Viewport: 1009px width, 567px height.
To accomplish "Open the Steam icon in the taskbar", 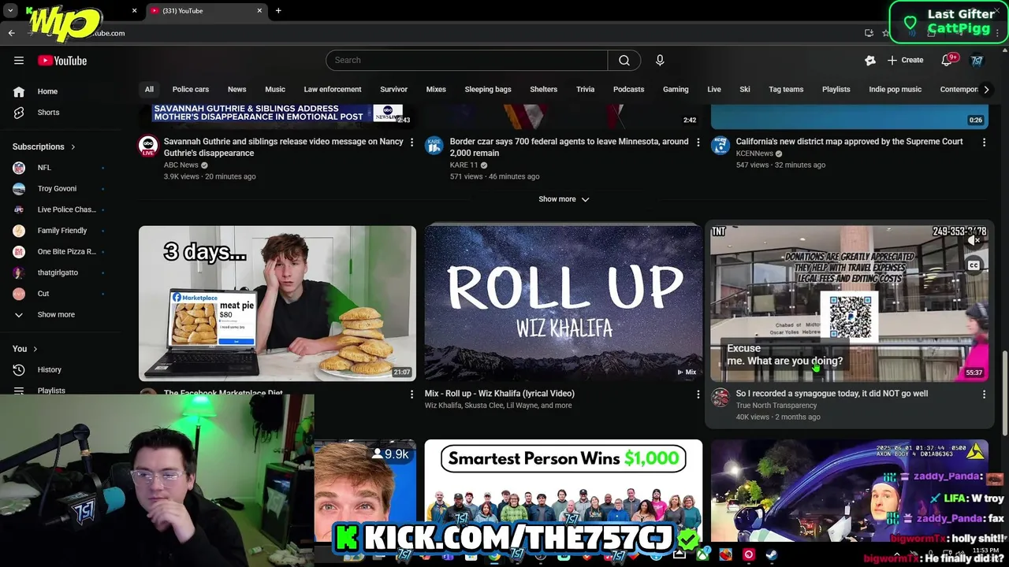I will click(771, 554).
